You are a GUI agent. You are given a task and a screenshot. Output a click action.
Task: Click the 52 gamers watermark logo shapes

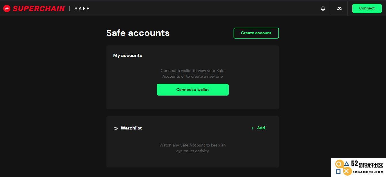(343, 168)
